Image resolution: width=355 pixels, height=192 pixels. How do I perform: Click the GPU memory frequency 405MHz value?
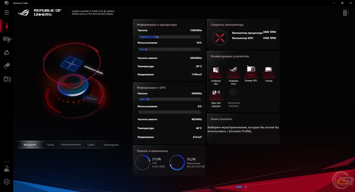click(196, 119)
